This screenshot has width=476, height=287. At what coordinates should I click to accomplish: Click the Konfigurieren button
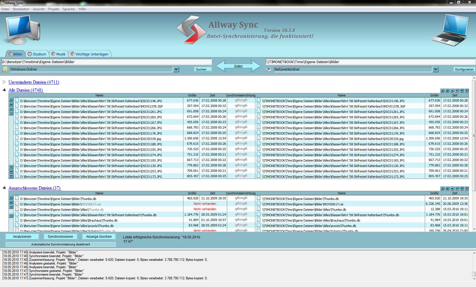point(464,69)
